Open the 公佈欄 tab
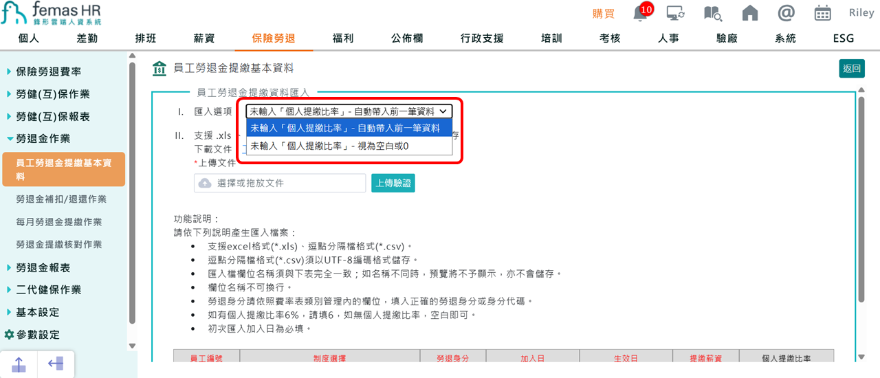 [x=407, y=38]
